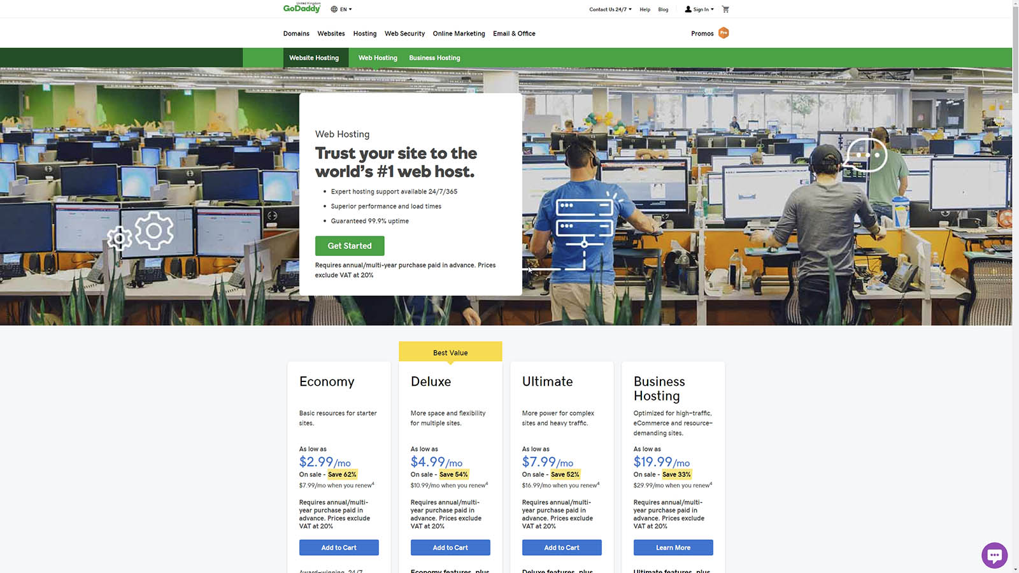Click the Save 54% highlight
This screenshot has width=1019, height=573.
pyautogui.click(x=453, y=474)
